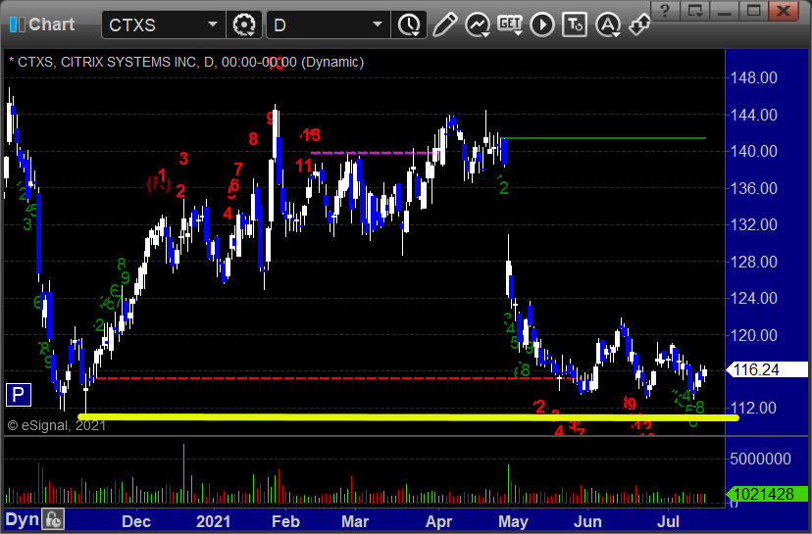Viewport: 812px width, 534px height.
Task: Click the P button on chart
Action: click(19, 395)
